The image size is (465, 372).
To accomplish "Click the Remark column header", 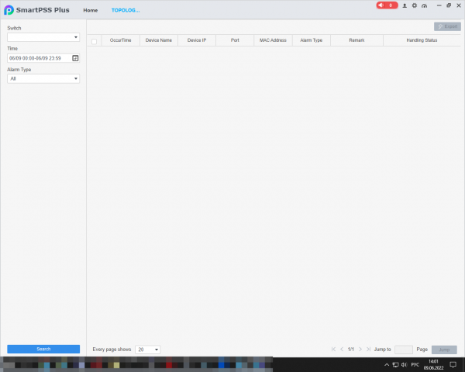I will [x=356, y=40].
